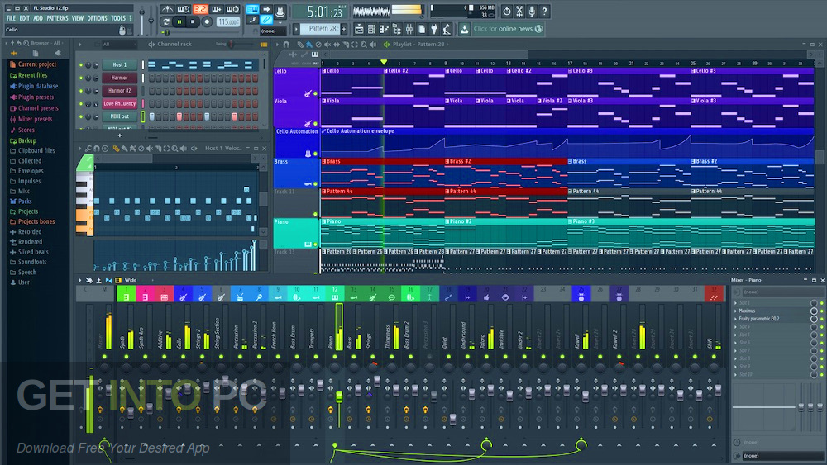Screen dimensions: 827x465
Task: Open the pattern selector Pattern 28
Action: coord(319,29)
